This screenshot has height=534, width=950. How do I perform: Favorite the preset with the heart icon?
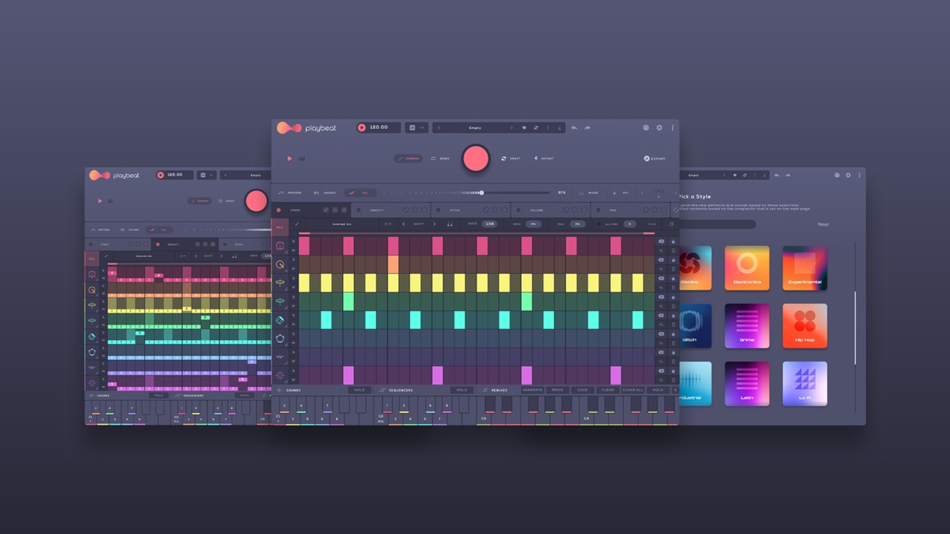(524, 127)
